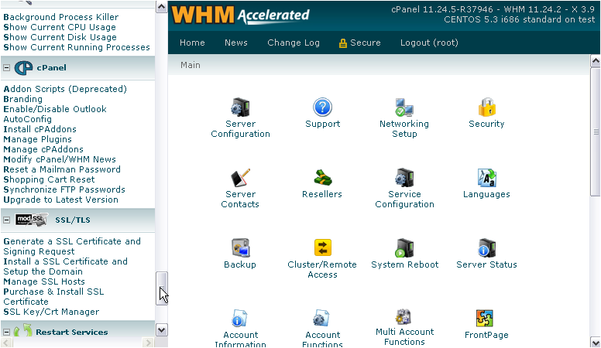Viewport: 601px width, 348px height.
Task: Open Background Process Killer link
Action: 61,17
